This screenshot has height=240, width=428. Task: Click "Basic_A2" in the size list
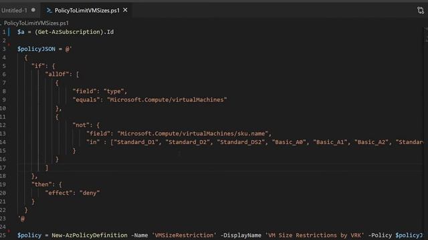click(x=372, y=142)
